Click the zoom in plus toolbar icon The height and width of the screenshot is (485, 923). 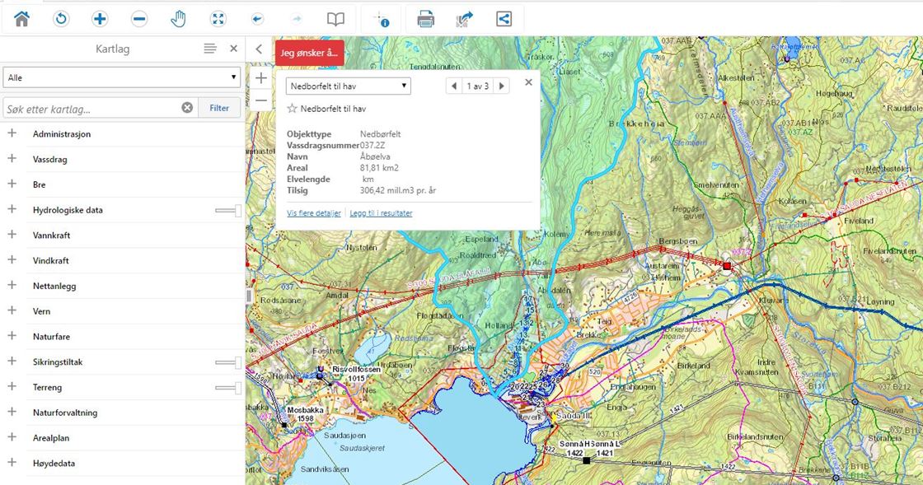(100, 19)
